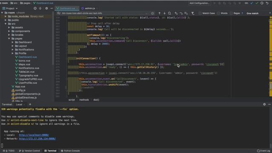Hide the Project tool window
This screenshot has height=153, width=272.
(51, 8)
